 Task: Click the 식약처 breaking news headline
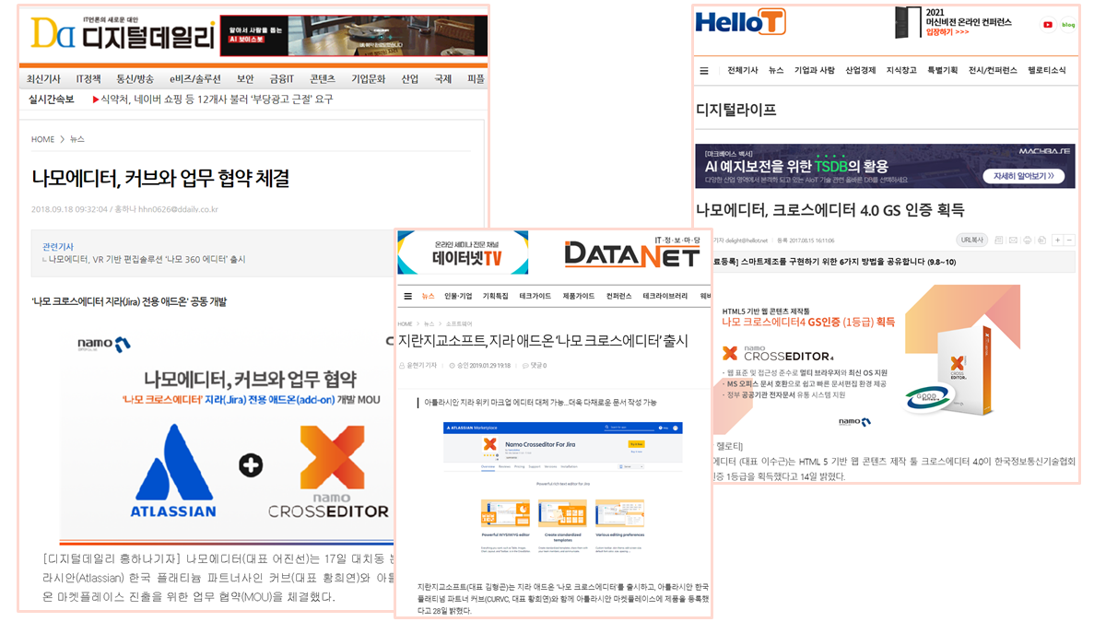[217, 99]
